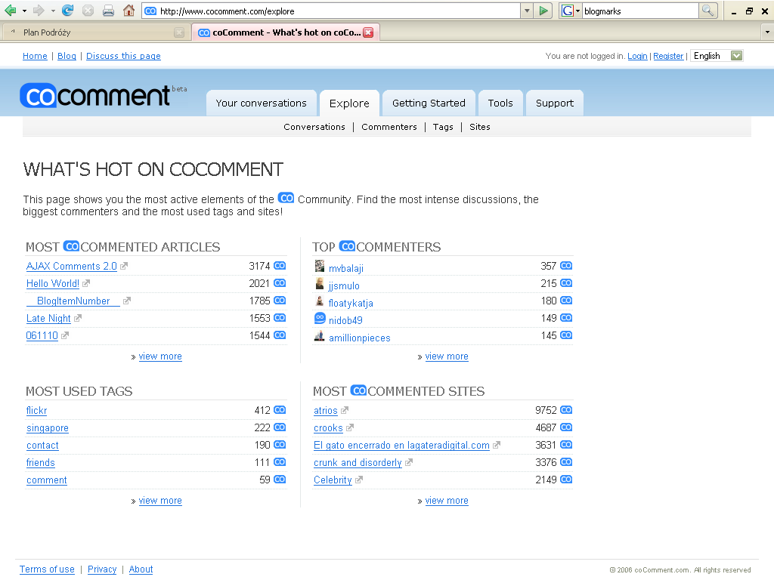Viewport: 774px width, 580px height.
Task: Open the Privacy footer link
Action: point(102,569)
